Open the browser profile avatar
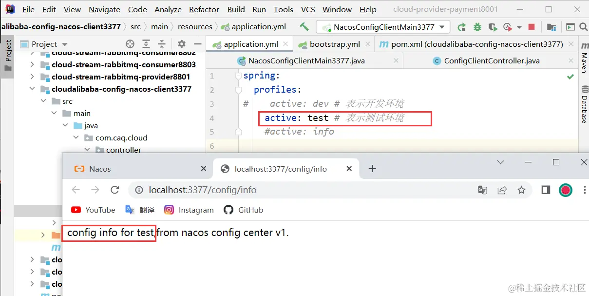The height and width of the screenshot is (296, 589). click(566, 190)
